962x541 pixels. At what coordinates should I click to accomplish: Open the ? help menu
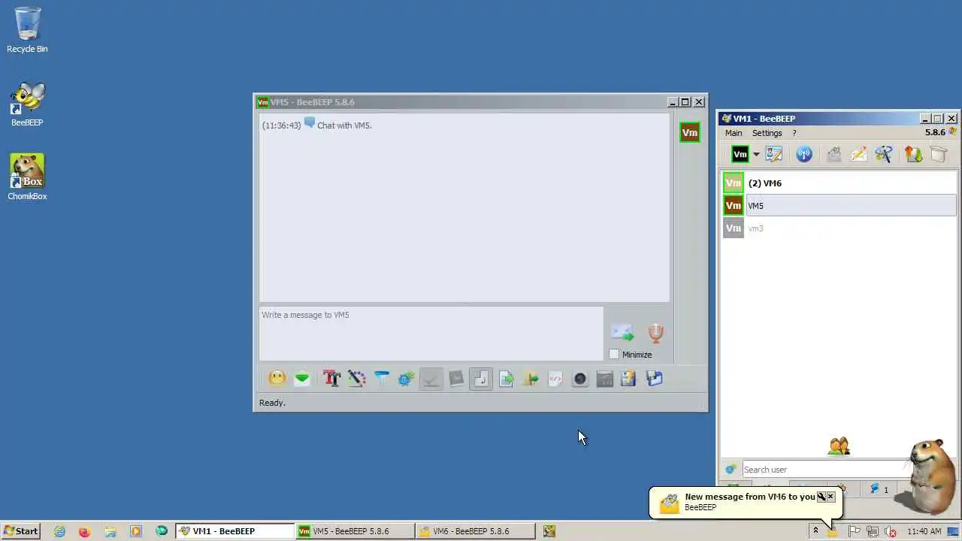pyautogui.click(x=794, y=133)
